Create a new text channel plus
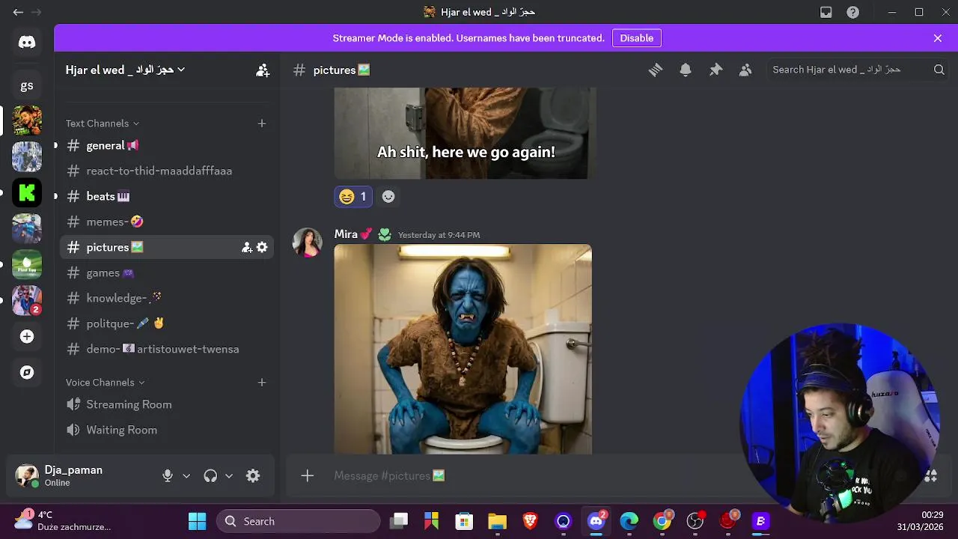Viewport: 958px width, 539px height. pyautogui.click(x=262, y=124)
